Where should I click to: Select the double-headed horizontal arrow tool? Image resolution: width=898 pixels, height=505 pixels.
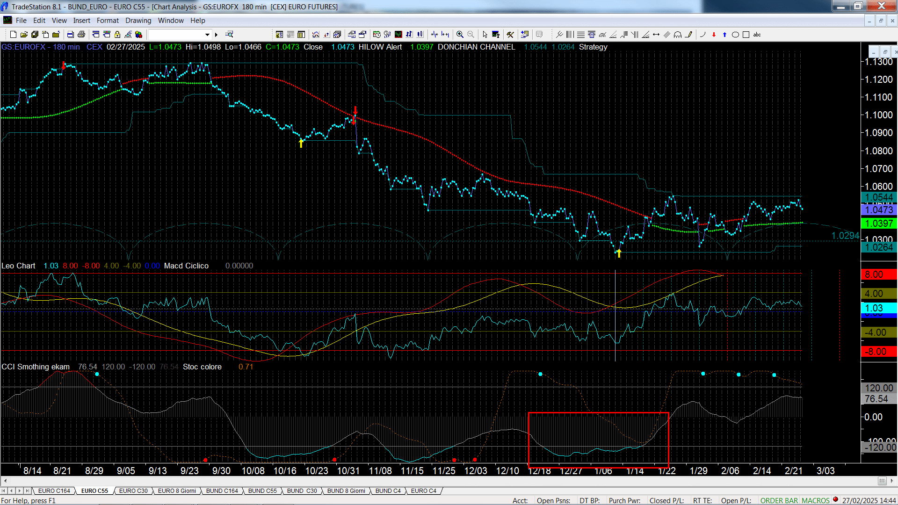click(x=656, y=34)
